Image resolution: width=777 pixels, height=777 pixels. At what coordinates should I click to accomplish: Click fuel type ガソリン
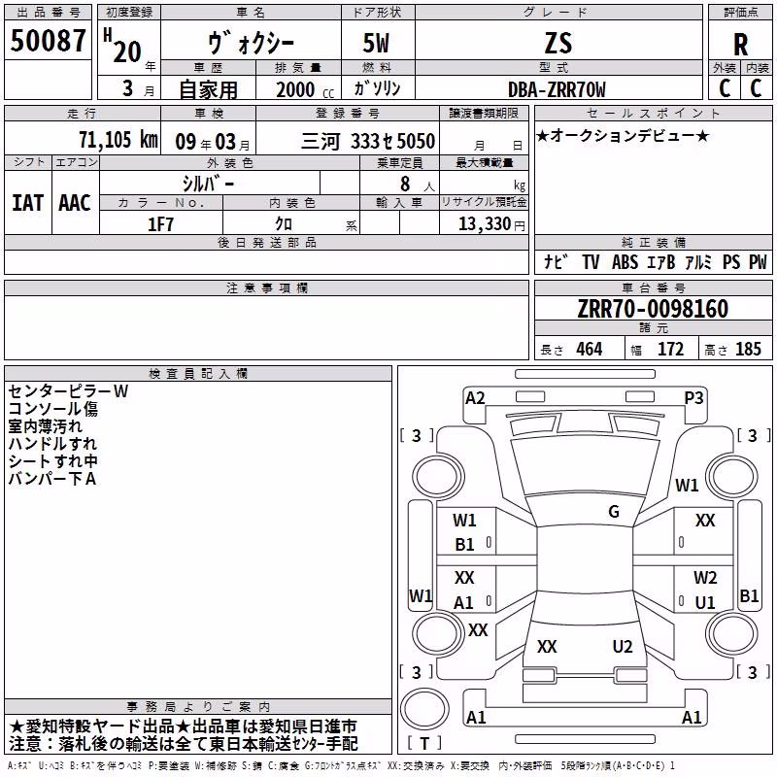tap(377, 88)
